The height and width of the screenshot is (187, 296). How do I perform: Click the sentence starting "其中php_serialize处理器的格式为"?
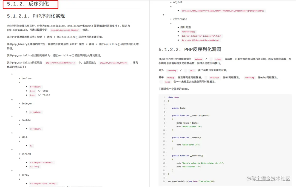(55, 55)
